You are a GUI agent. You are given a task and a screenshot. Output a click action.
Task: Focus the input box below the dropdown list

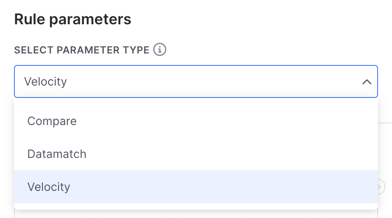pos(196,214)
